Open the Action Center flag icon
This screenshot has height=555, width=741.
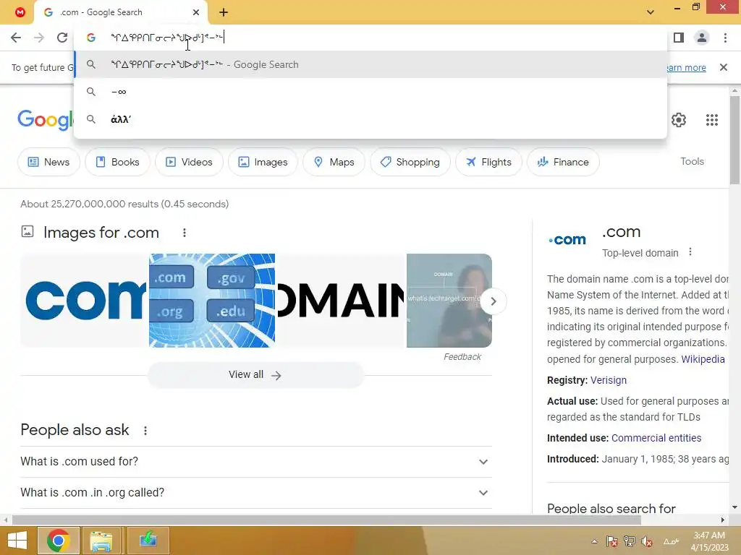coord(611,541)
